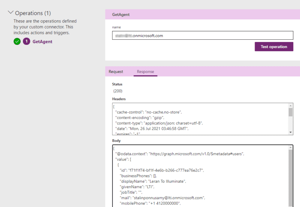This screenshot has height=207, width=300.
Task: Switch to the Request tab
Action: (x=116, y=71)
